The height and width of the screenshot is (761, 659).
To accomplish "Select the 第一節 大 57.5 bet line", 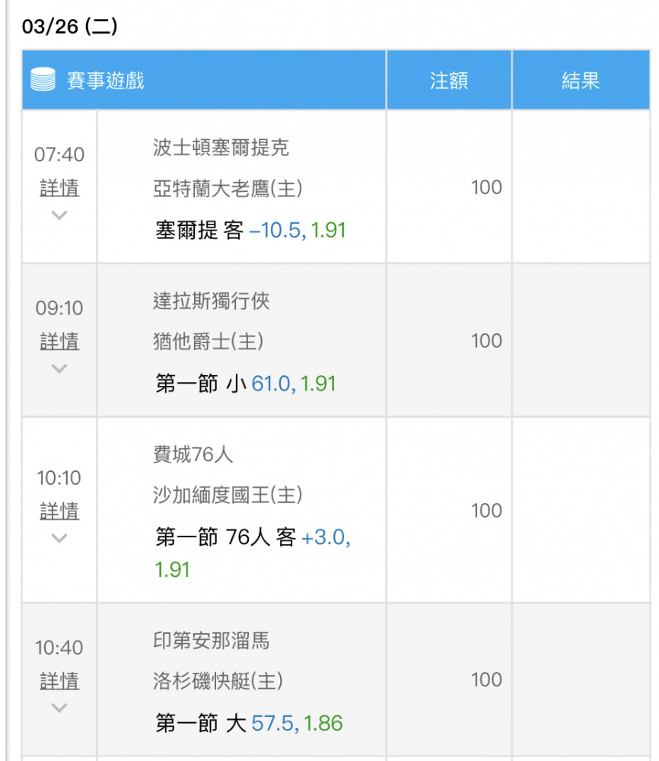I will tap(248, 723).
